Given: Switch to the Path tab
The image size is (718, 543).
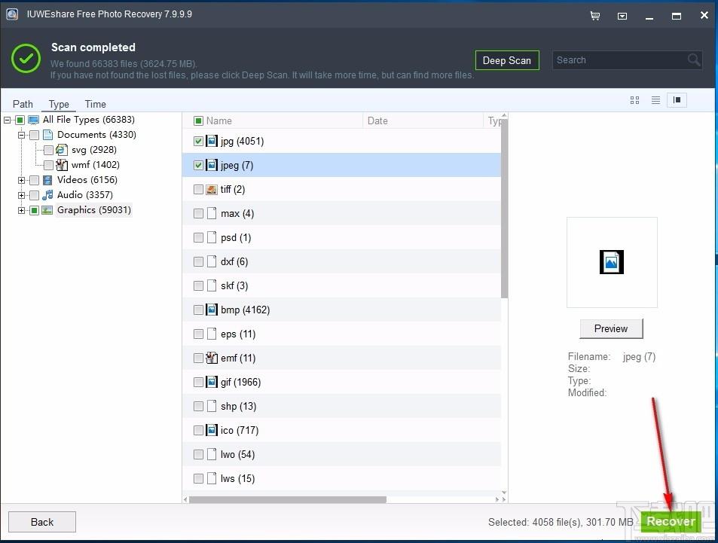Looking at the screenshot, I should pyautogui.click(x=23, y=104).
